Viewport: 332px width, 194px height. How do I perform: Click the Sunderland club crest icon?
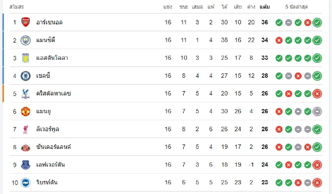[25, 147]
